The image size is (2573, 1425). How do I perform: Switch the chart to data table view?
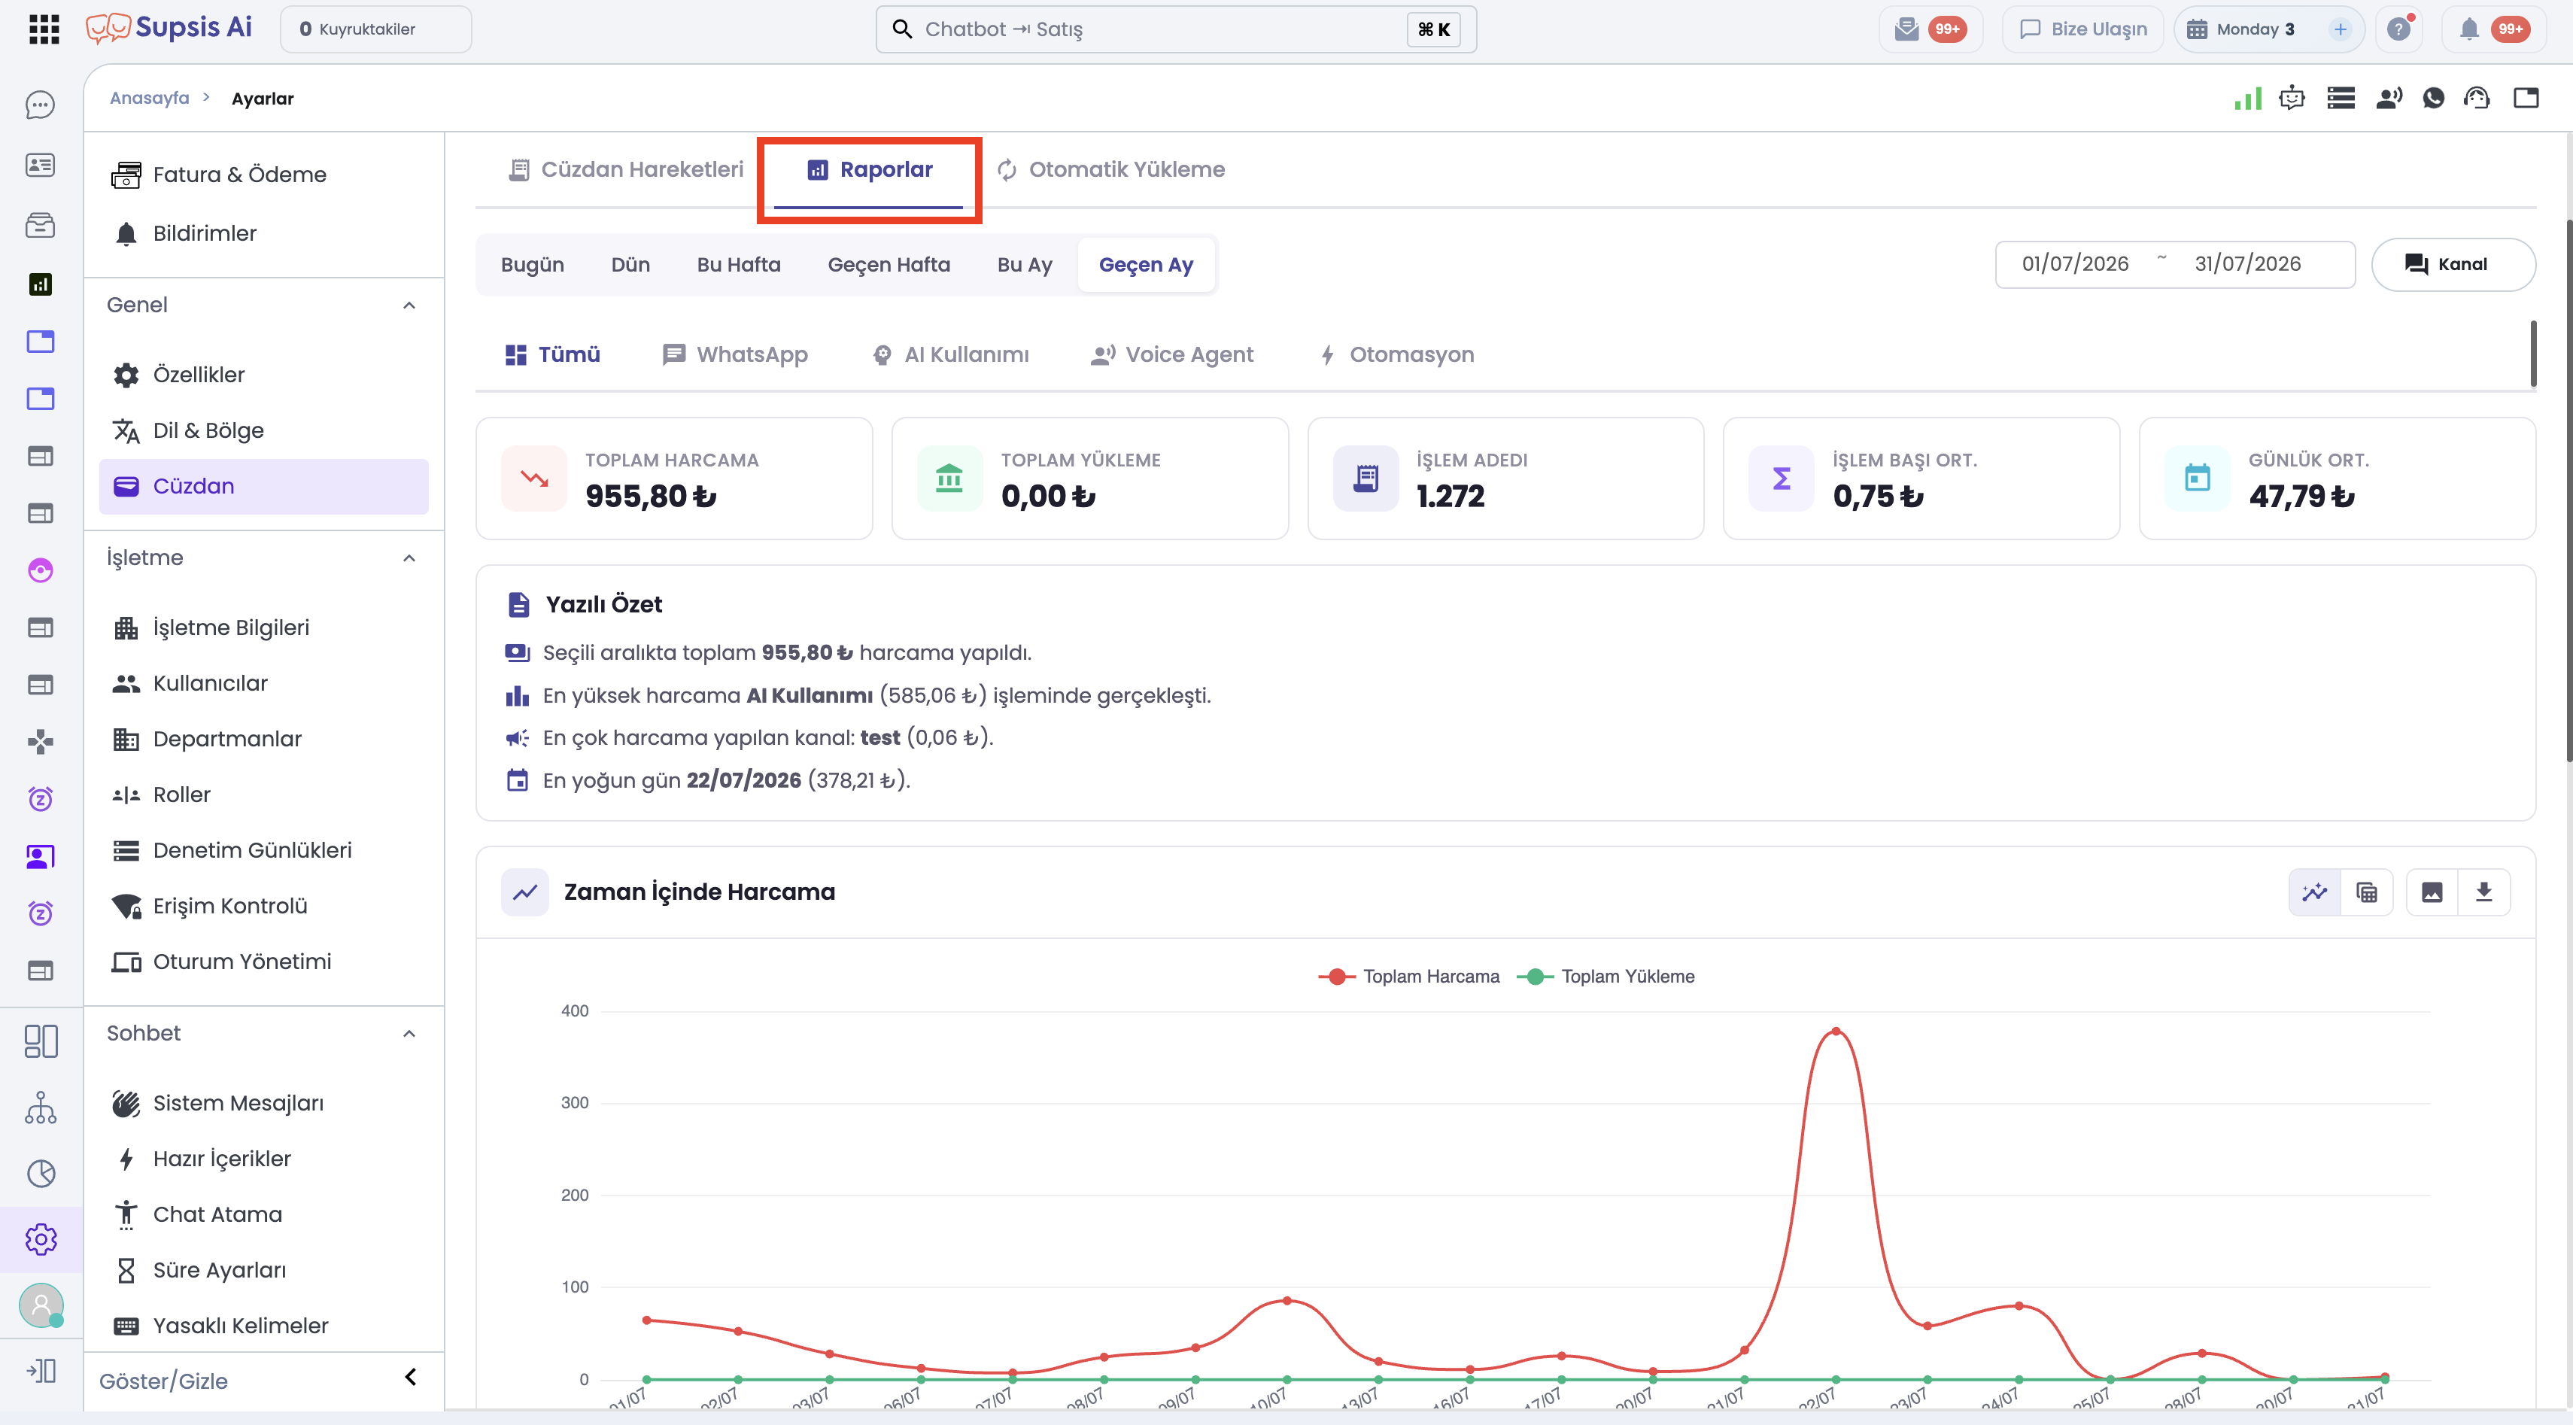click(x=2368, y=892)
